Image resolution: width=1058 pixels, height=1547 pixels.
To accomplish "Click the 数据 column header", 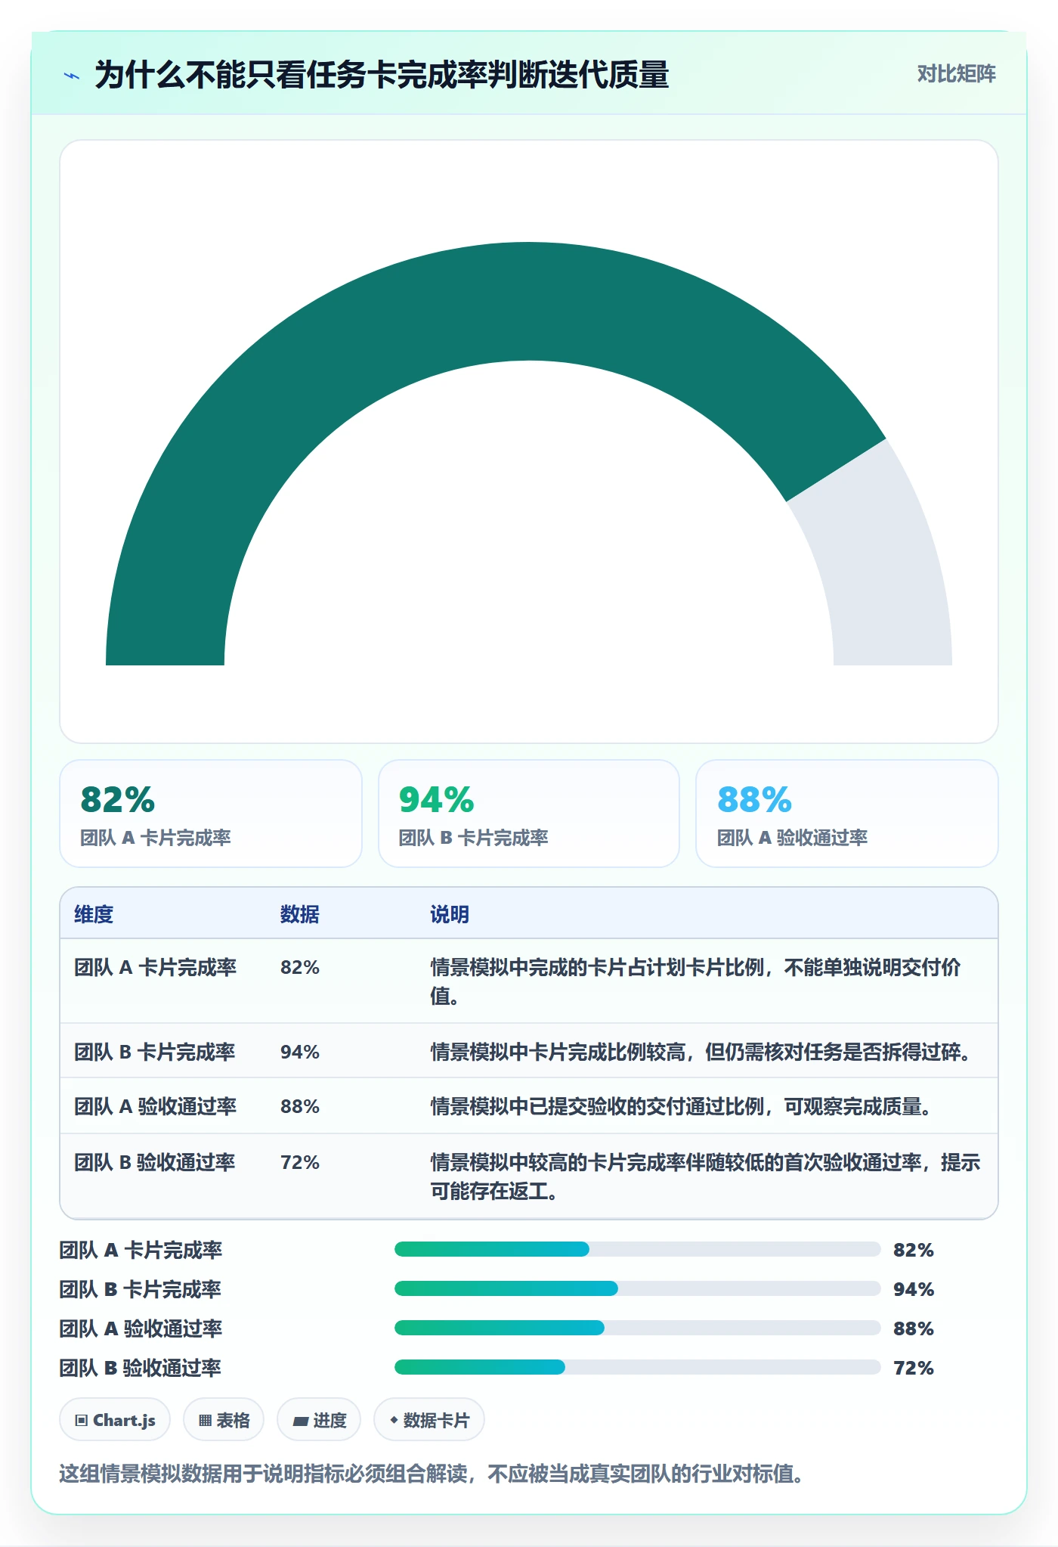I will tap(300, 914).
